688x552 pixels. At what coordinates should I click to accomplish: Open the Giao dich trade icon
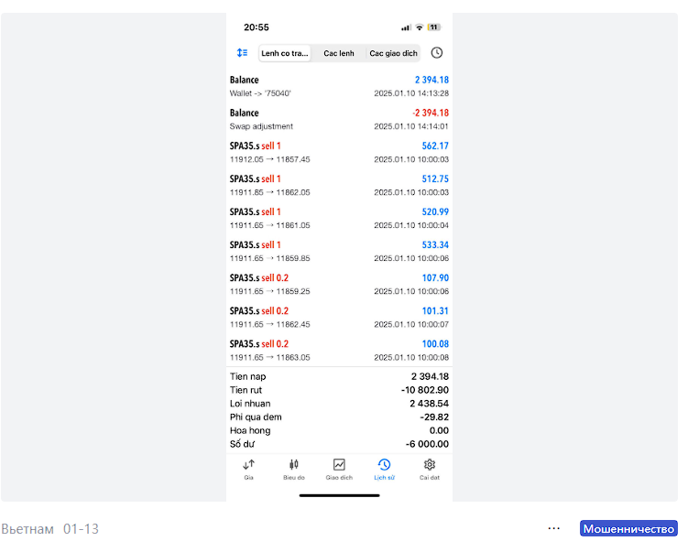coord(339,469)
